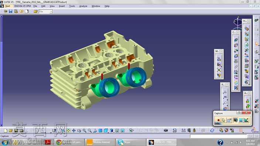Open the View menu

coord(52,6)
